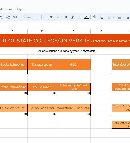Select column D header
This screenshot has height=143, width=130.
[x=12, y=31]
